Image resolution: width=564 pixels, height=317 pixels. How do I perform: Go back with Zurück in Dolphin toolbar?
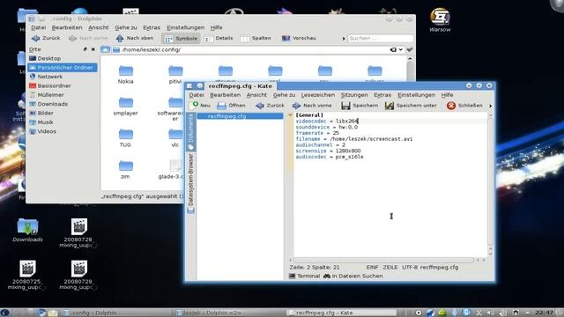[46, 38]
